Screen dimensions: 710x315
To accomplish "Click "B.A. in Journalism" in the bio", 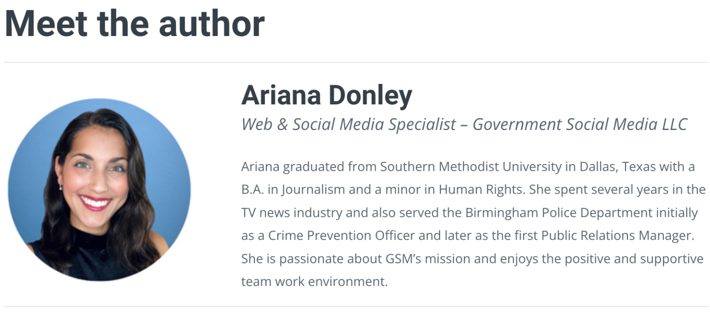I will 293,190.
